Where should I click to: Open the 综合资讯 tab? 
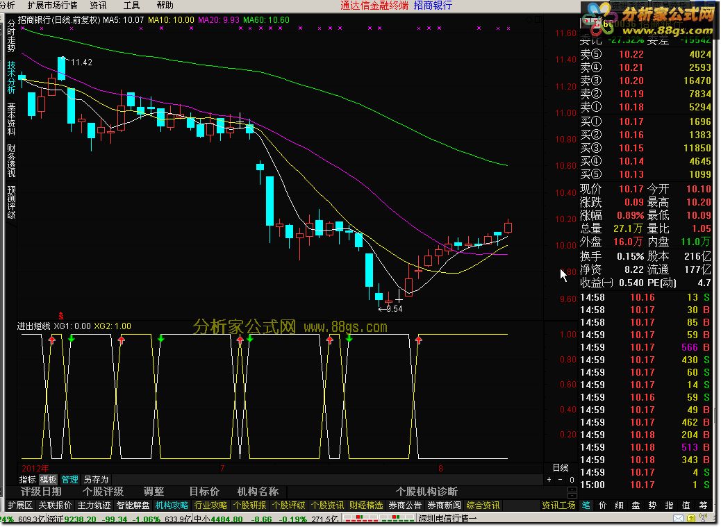pyautogui.click(x=483, y=505)
